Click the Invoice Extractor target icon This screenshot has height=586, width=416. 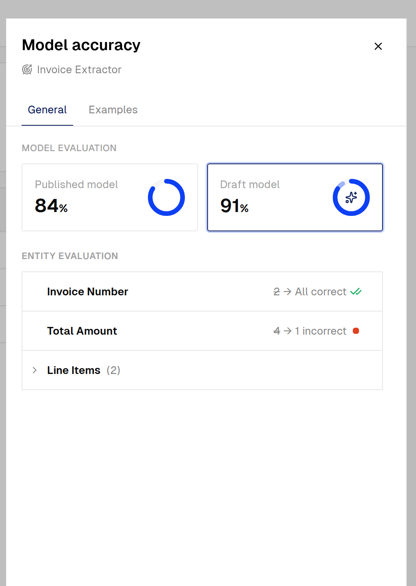point(27,69)
